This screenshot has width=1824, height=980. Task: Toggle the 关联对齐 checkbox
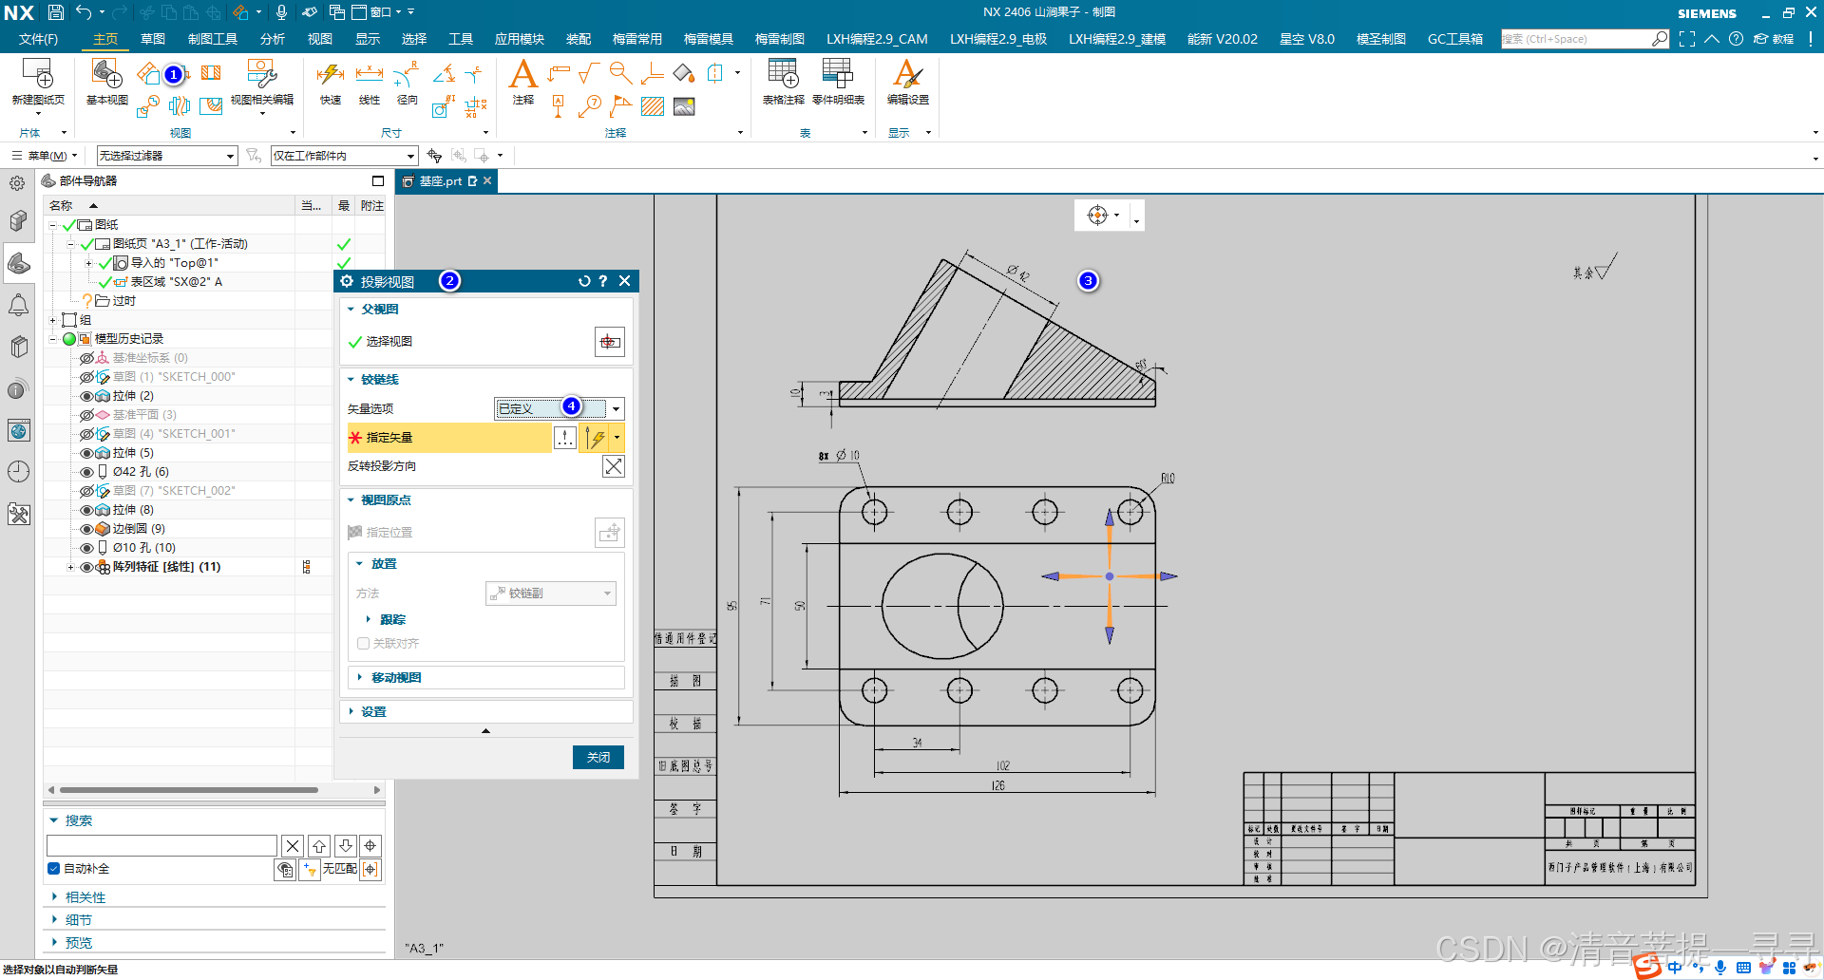click(x=363, y=644)
